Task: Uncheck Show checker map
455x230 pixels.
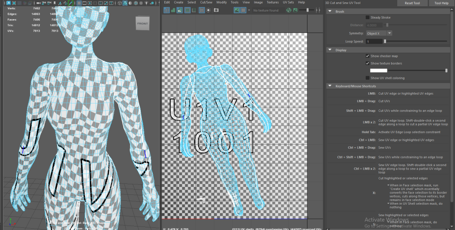Action: click(367, 56)
